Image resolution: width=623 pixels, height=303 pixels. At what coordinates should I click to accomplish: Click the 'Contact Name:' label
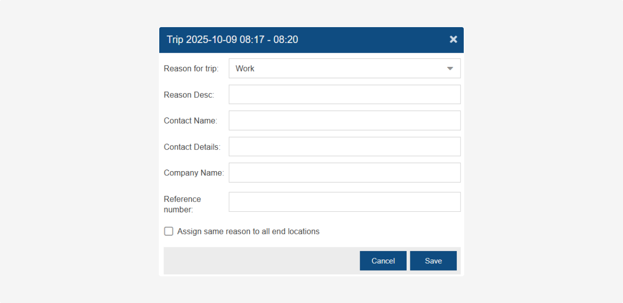click(x=190, y=121)
